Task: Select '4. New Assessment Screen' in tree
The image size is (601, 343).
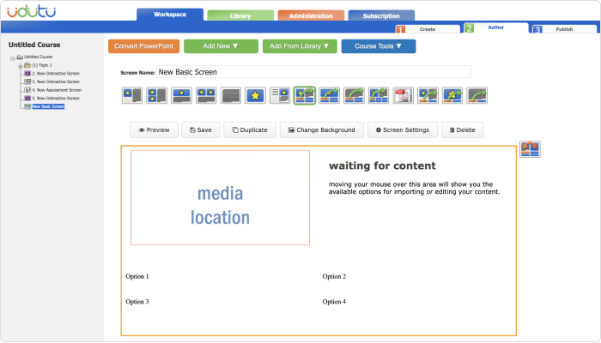Action: [57, 90]
